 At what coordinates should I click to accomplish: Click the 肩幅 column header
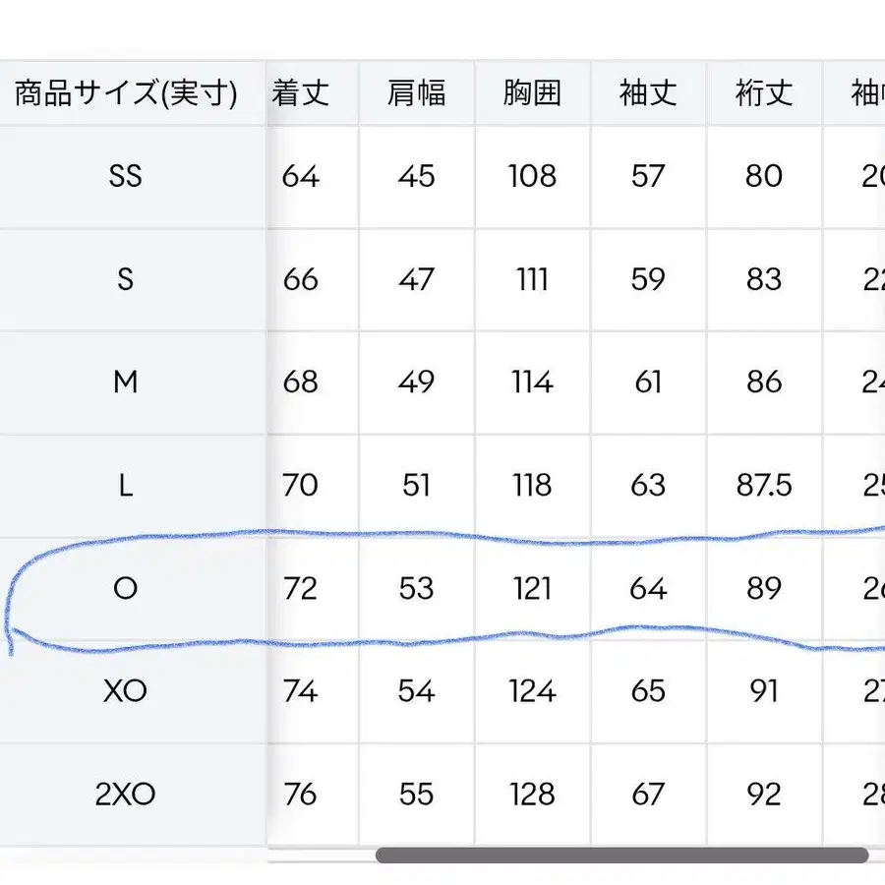[x=416, y=93]
